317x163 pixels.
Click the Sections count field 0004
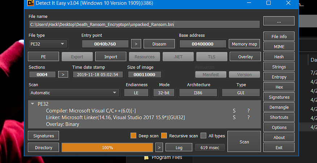coord(42,75)
